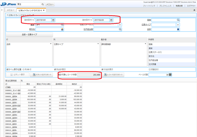This screenshot has height=137, width=197.
Task: Open the 品目 product lookup icon
Action: pos(178,29)
